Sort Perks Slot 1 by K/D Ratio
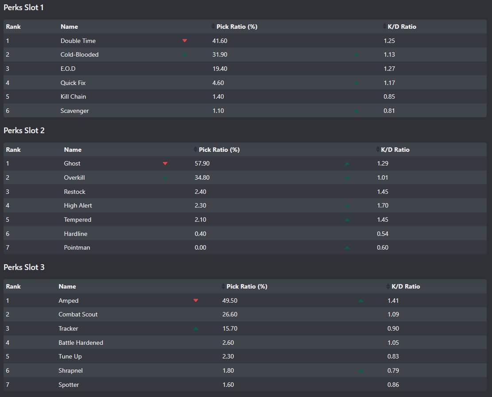This screenshot has height=397, width=492. [401, 27]
